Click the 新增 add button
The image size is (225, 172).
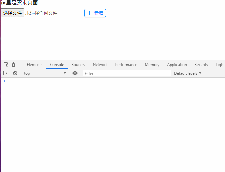[x=95, y=13]
